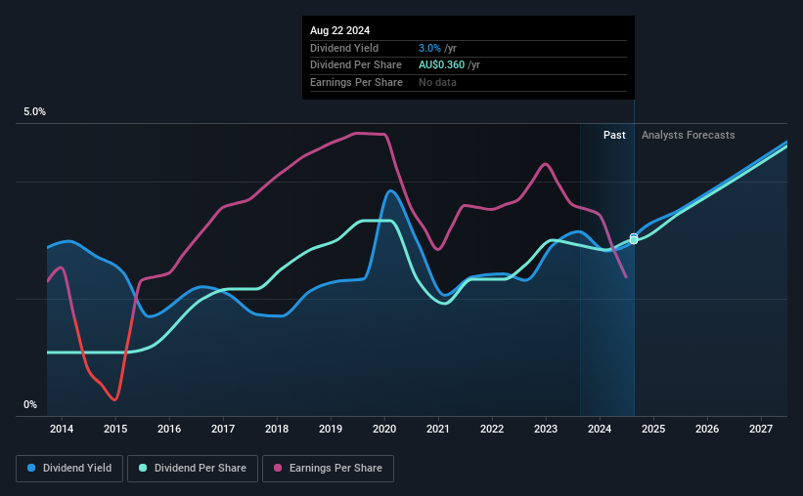803x496 pixels.
Task: Click the Analysts Forecasts label
Action: pyautogui.click(x=688, y=135)
